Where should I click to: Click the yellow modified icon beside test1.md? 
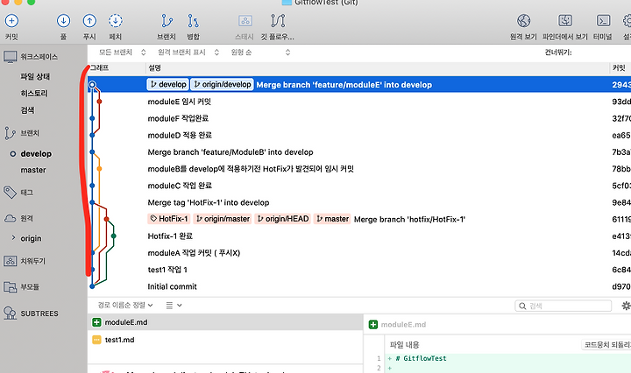pyautogui.click(x=96, y=340)
